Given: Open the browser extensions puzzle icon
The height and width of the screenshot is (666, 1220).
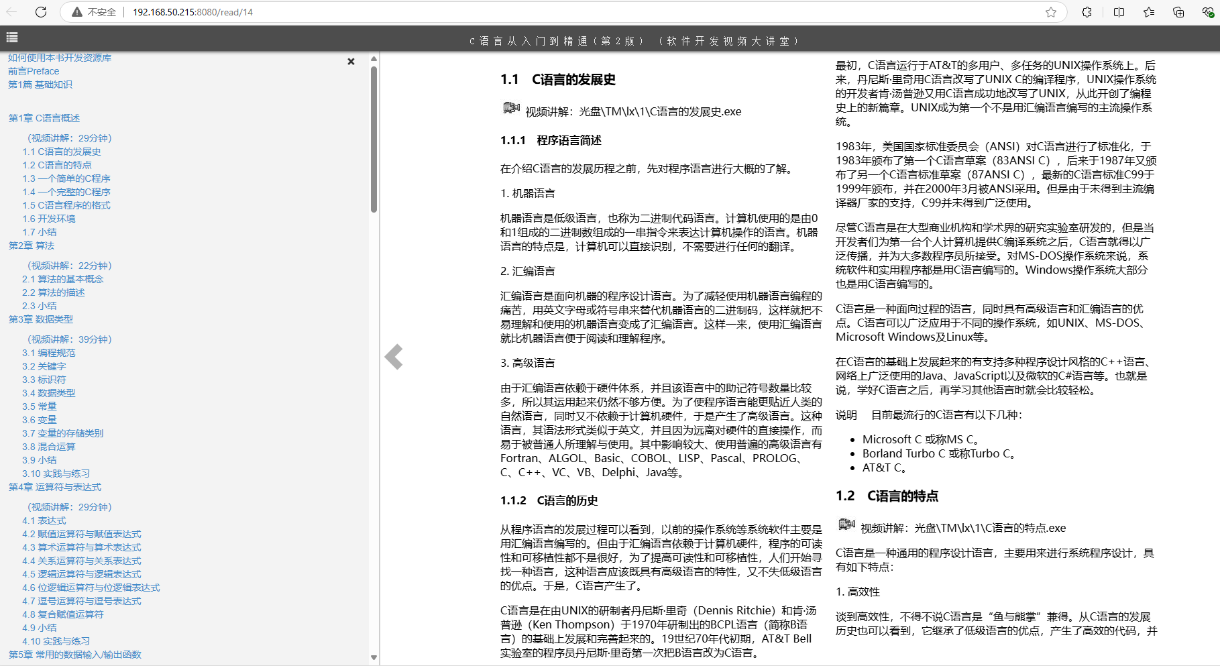Looking at the screenshot, I should click(1087, 12).
